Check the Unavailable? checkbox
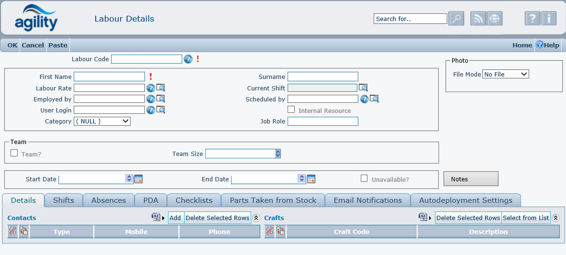The image size is (566, 255). 364,178
